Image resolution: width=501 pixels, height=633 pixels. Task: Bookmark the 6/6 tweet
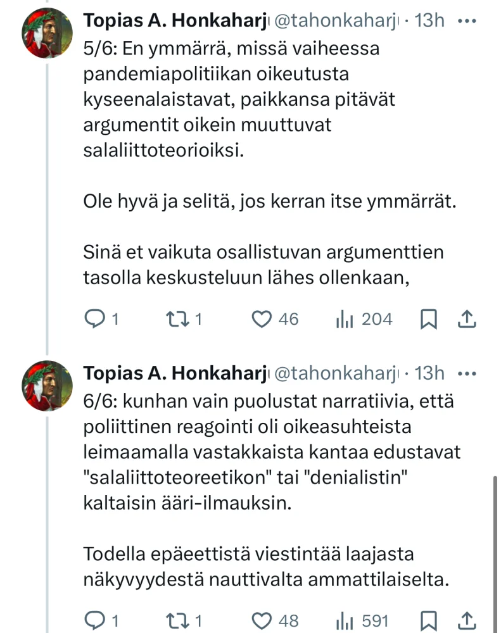click(x=429, y=620)
